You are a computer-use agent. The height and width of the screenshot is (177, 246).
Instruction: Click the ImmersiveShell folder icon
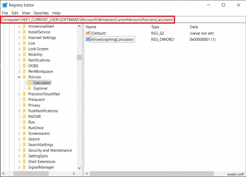click(x=24, y=26)
